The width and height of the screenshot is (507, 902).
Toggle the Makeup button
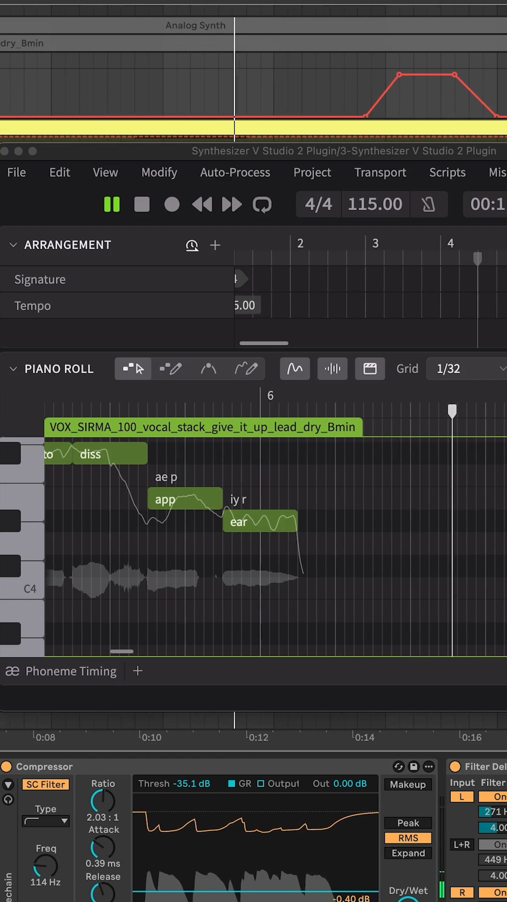click(407, 785)
